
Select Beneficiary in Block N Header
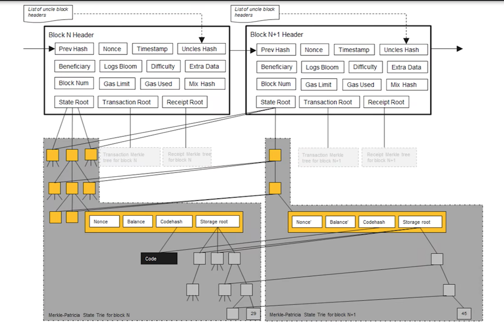[75, 66]
